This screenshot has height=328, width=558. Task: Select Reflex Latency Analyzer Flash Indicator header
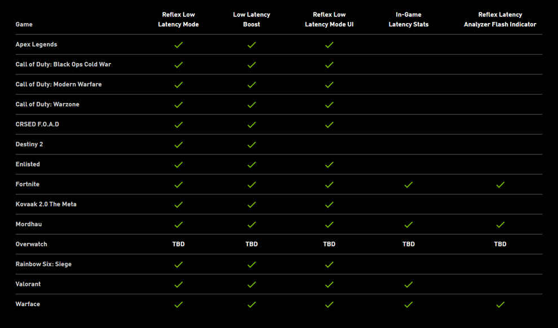500,20
